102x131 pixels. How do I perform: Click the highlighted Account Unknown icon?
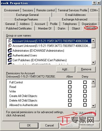pyautogui.click(x=10, y=41)
